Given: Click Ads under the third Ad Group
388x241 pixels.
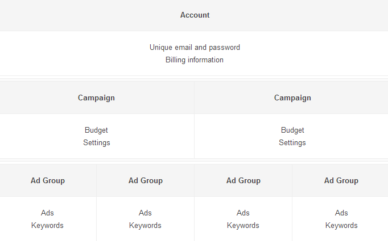Looking at the screenshot, I should 243,213.
